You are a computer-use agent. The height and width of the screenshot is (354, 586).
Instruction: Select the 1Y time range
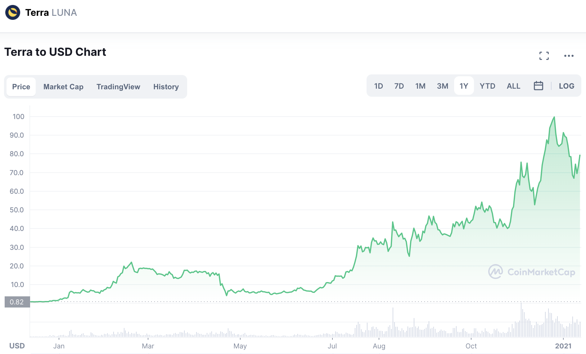click(x=464, y=86)
